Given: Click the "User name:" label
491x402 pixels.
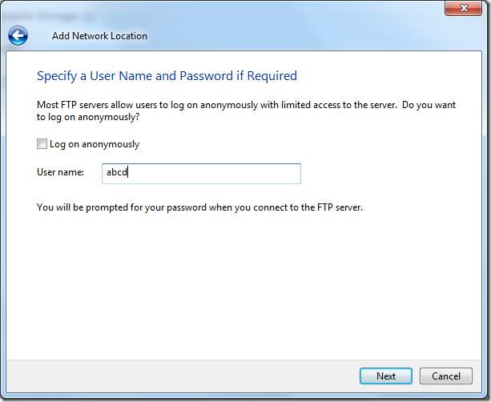Looking at the screenshot, I should tap(60, 172).
